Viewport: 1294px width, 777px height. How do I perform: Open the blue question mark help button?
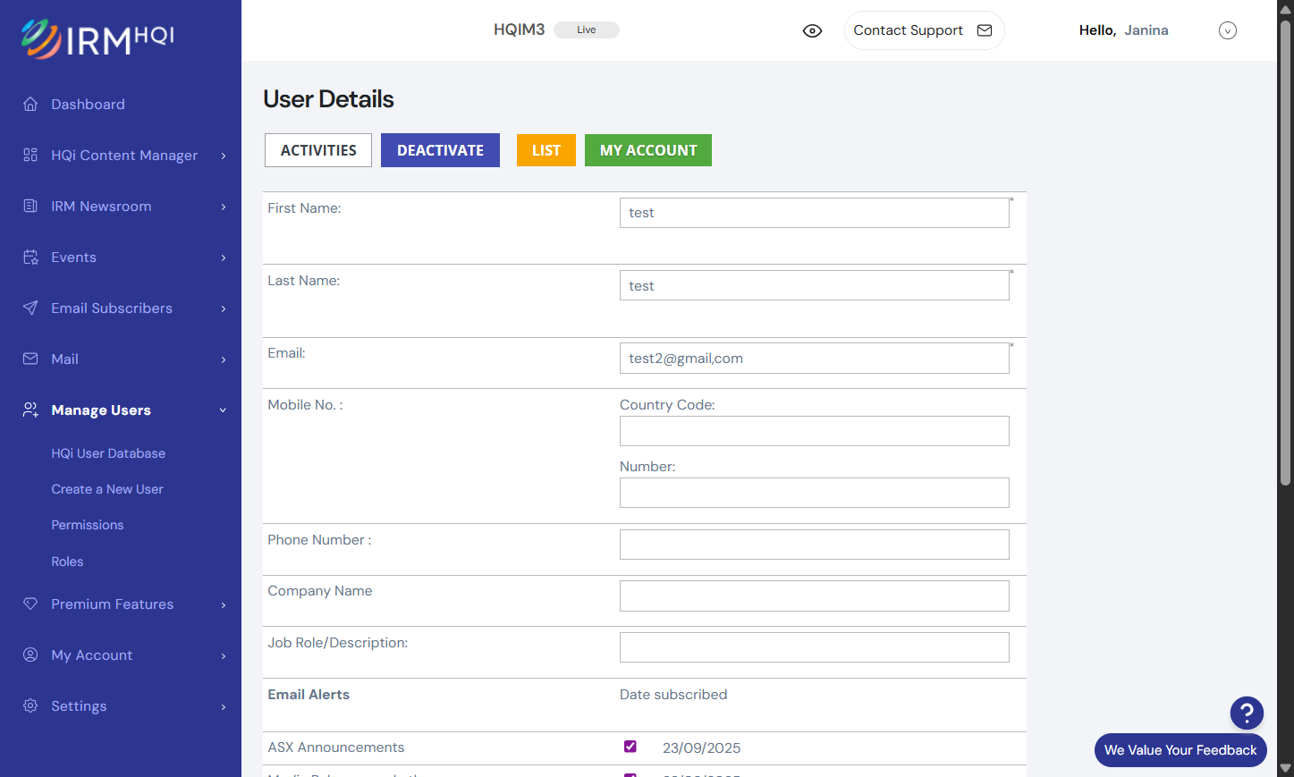coord(1247,713)
